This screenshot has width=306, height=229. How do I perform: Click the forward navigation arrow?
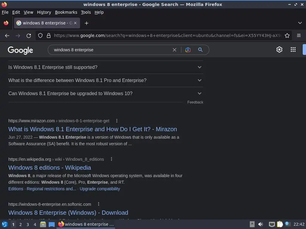coord(18,36)
